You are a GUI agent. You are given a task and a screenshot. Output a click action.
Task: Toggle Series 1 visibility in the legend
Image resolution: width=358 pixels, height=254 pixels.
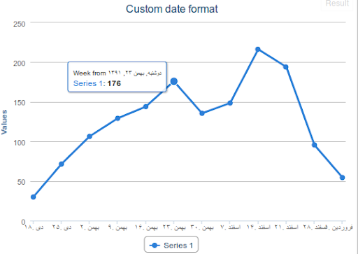coord(171,246)
